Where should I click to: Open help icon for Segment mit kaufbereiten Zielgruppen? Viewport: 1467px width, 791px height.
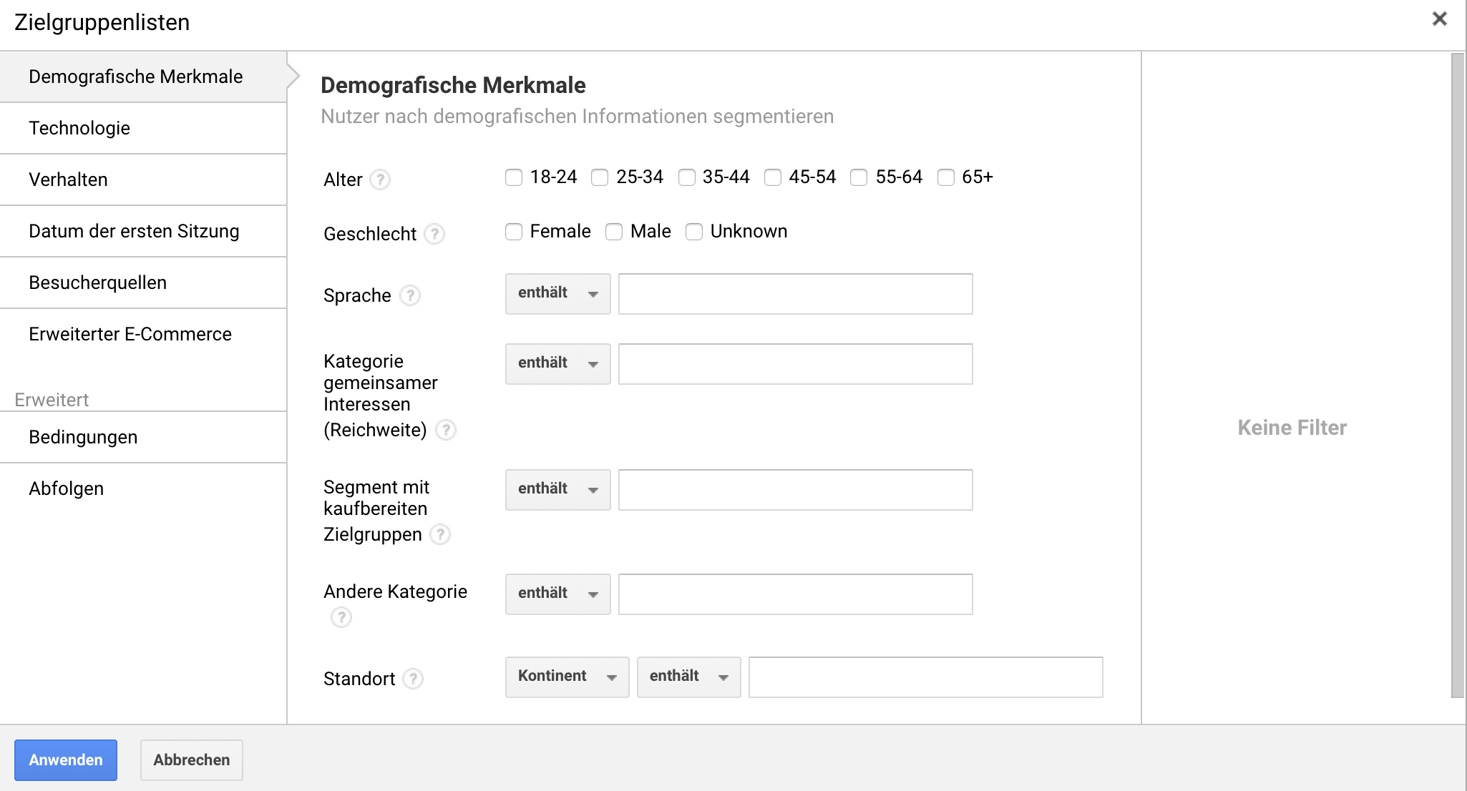pos(440,534)
